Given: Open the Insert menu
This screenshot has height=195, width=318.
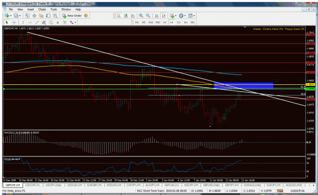Looking at the screenshot, I should tap(31, 10).
